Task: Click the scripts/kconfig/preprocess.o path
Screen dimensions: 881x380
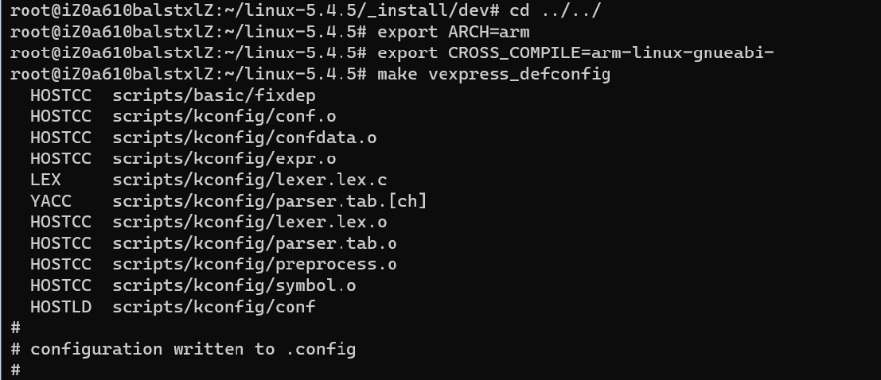Action: (x=255, y=264)
